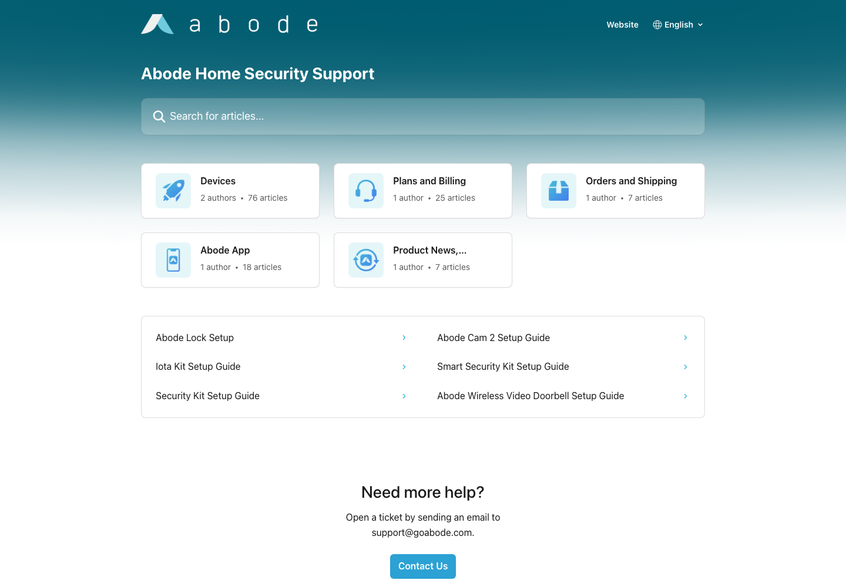This screenshot has height=587, width=846.
Task: Click the chevron next to Wireless Video Doorbell Guide
Action: [x=686, y=396]
